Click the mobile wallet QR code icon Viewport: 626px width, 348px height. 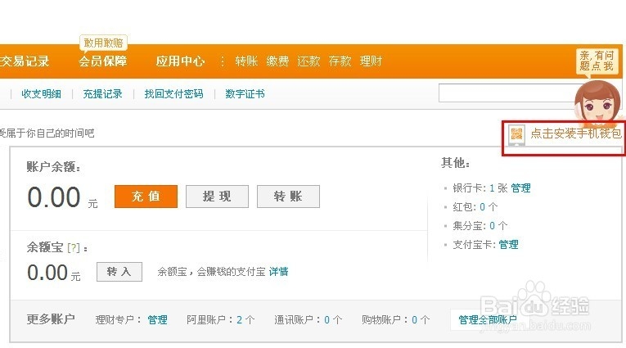pyautogui.click(x=516, y=134)
